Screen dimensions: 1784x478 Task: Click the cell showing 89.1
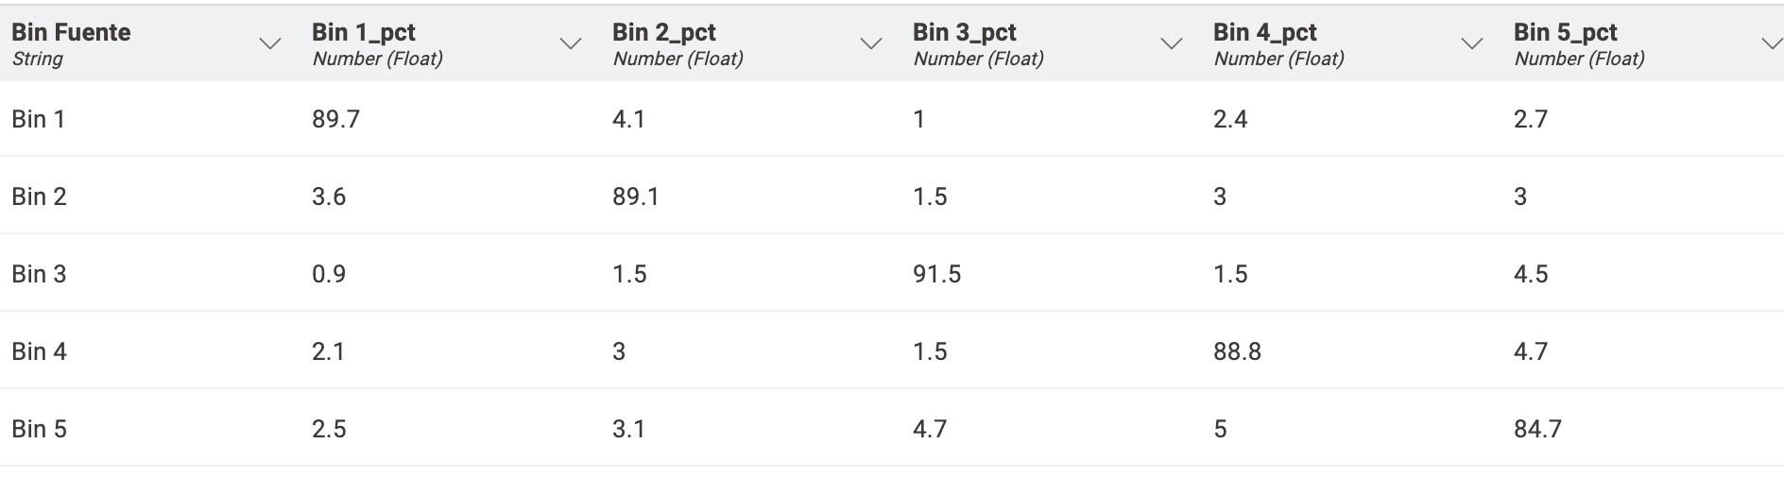click(751, 196)
